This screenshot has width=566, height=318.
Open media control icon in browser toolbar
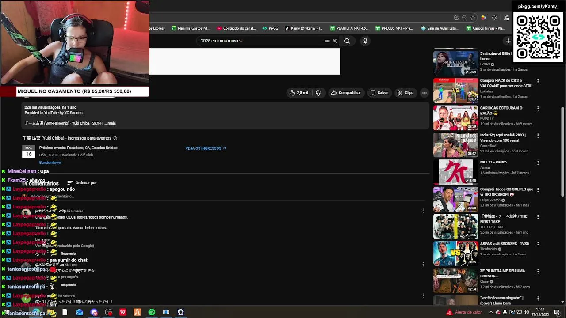[x=506, y=18]
